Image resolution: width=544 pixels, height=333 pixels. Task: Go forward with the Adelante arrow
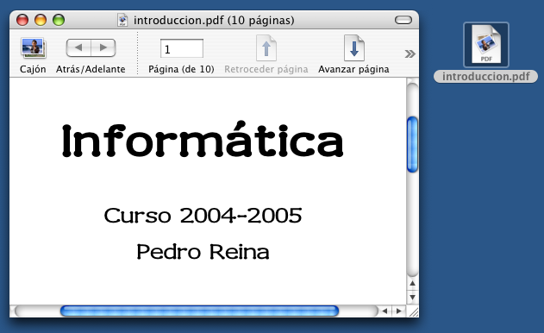pos(103,47)
